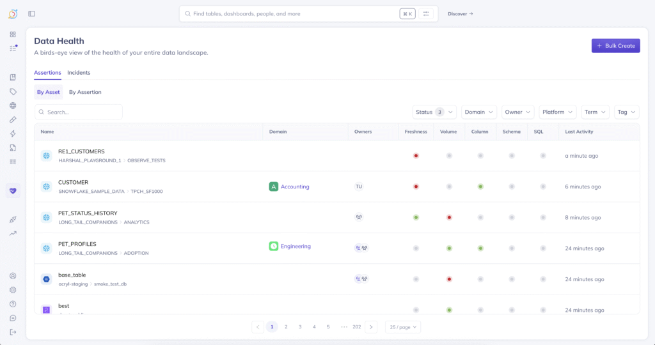This screenshot has width=655, height=345.
Task: Switch to the Incidents tab
Action: 79,73
